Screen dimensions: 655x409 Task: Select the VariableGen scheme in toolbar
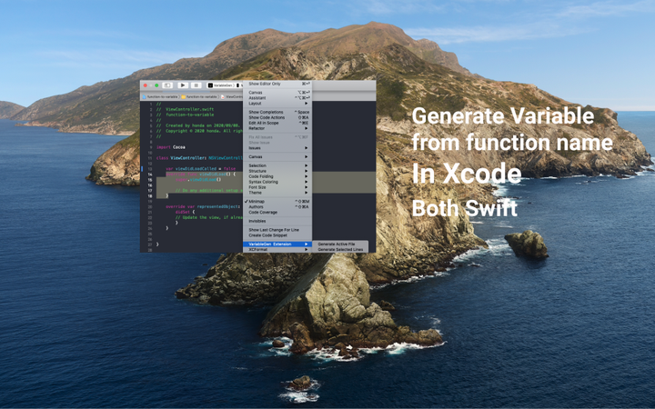tap(220, 85)
